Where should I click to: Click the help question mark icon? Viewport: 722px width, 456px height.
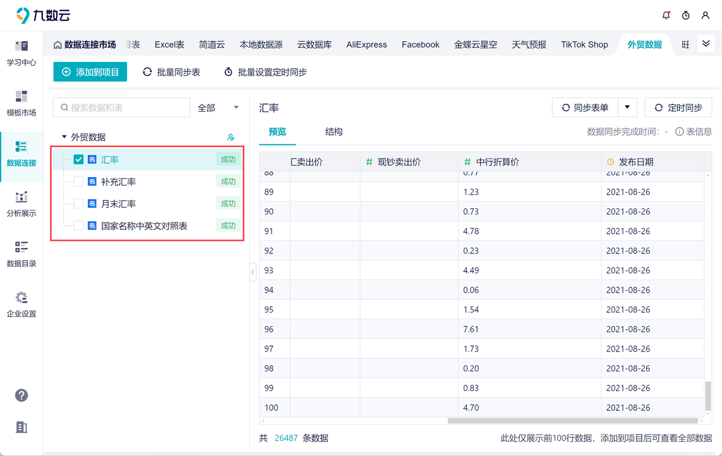click(x=21, y=395)
